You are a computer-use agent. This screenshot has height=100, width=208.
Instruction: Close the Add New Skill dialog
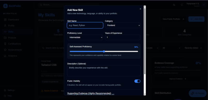click(x=140, y=9)
